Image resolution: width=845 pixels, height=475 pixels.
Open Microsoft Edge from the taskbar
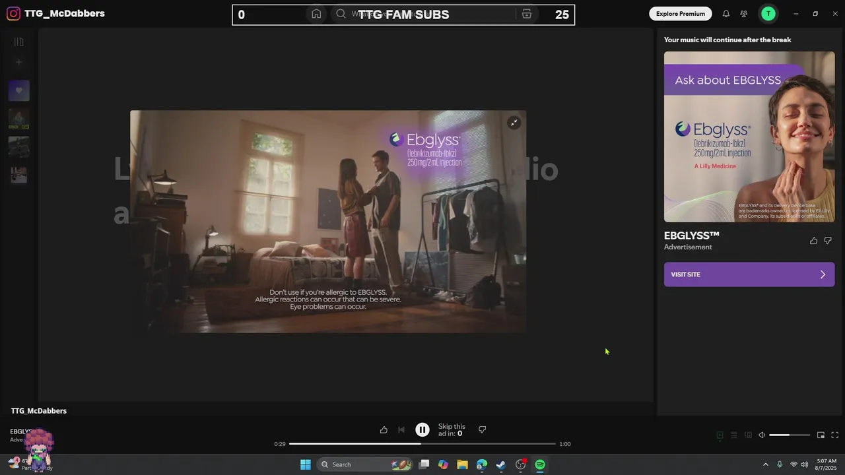tap(482, 464)
